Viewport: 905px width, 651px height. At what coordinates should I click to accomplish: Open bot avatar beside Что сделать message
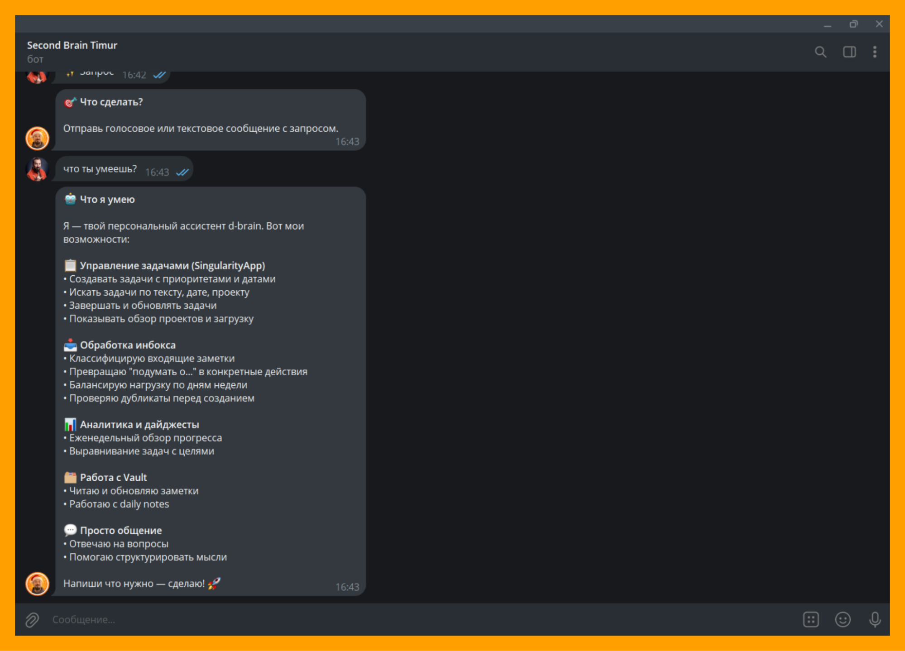click(x=37, y=138)
